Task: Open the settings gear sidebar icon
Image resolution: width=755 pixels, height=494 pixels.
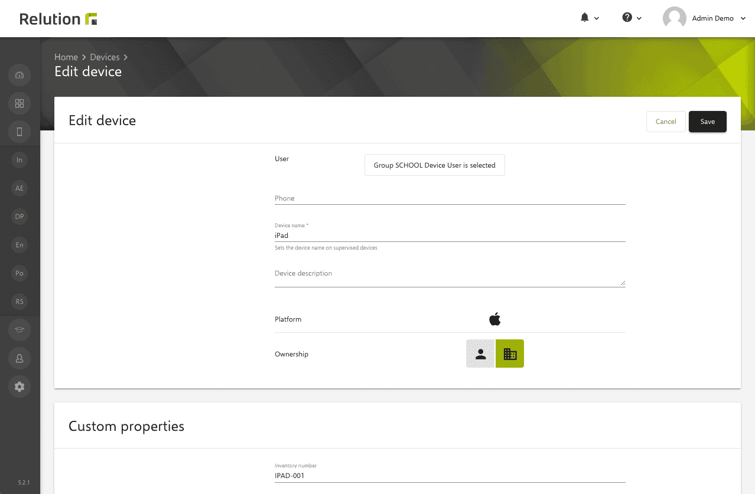Action: [19, 387]
